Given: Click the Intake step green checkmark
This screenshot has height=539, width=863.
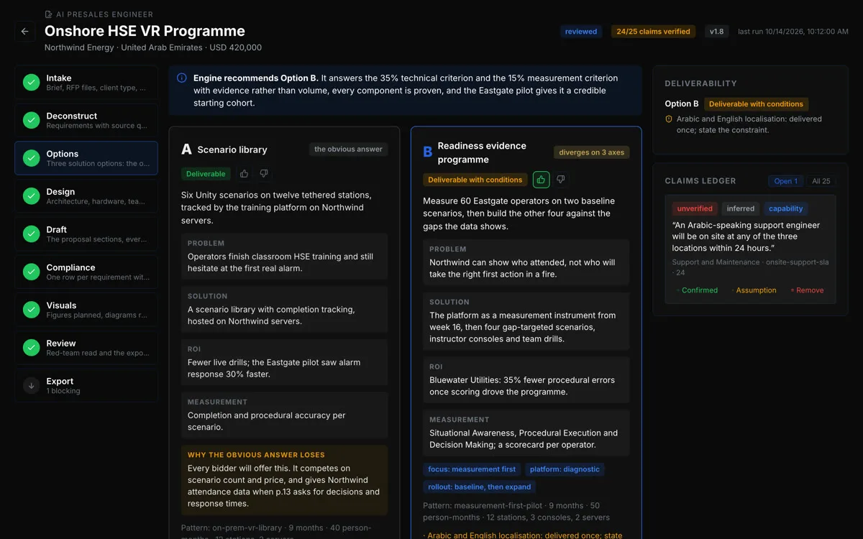Looking at the screenshot, I should coord(31,82).
